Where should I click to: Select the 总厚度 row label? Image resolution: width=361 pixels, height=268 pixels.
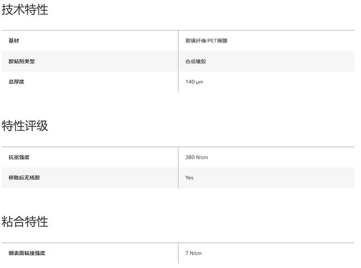(x=16, y=82)
